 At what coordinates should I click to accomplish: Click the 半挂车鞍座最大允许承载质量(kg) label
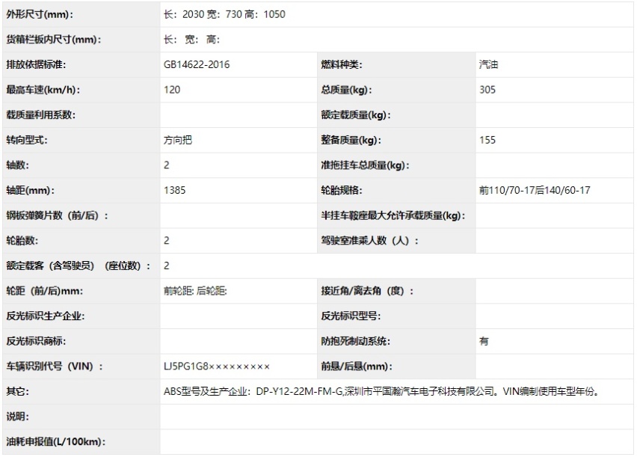(393, 215)
